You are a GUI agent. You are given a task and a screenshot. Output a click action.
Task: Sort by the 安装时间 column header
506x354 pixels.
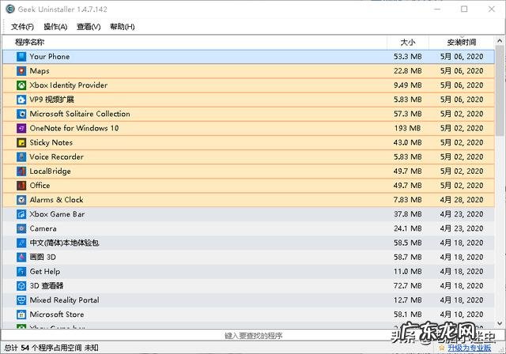pos(462,42)
